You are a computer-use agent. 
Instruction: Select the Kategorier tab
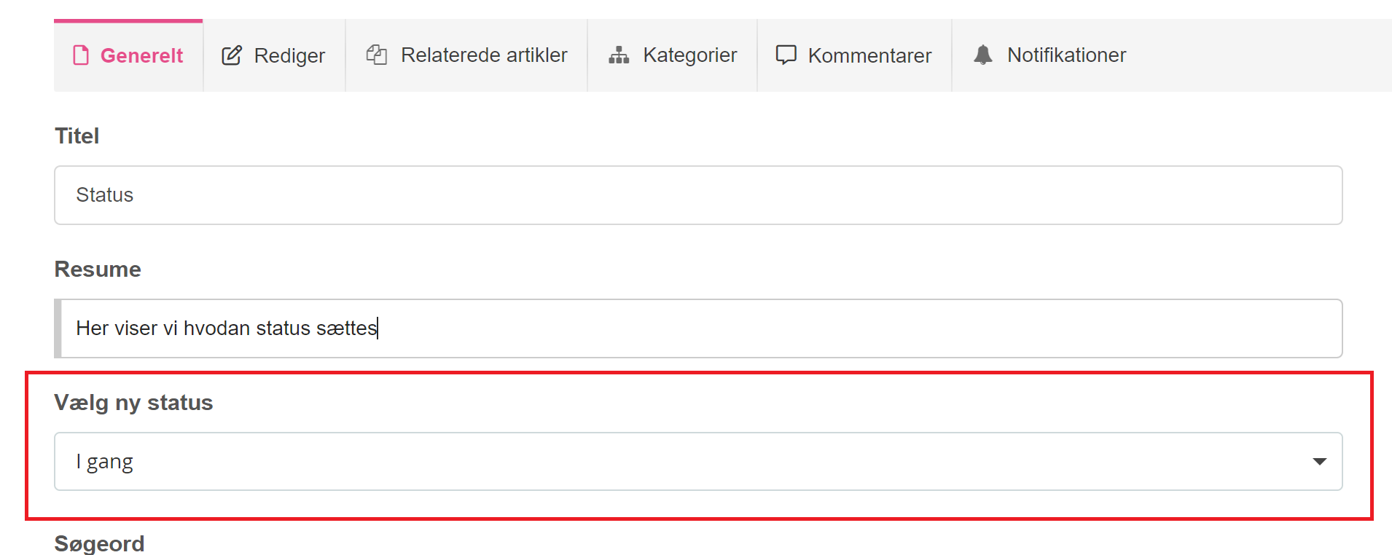click(x=689, y=55)
